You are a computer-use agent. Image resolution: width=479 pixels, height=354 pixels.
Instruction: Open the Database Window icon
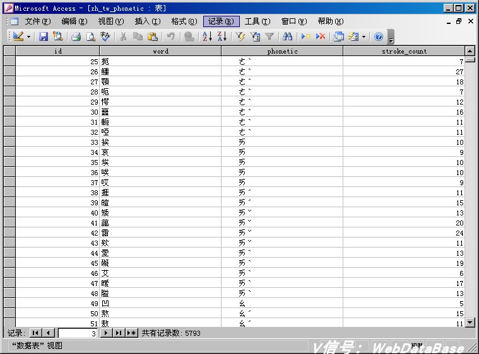pos(339,37)
